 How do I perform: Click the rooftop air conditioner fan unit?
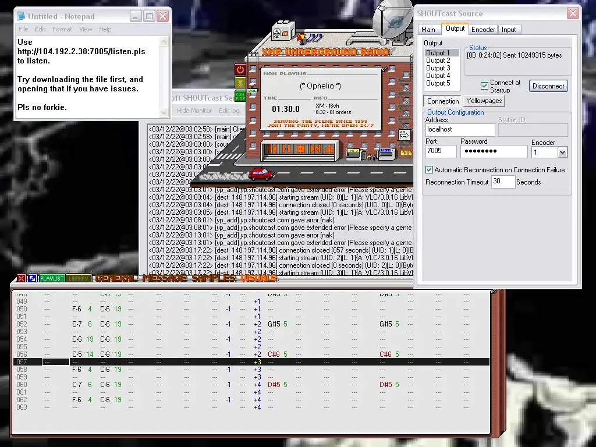[x=282, y=33]
